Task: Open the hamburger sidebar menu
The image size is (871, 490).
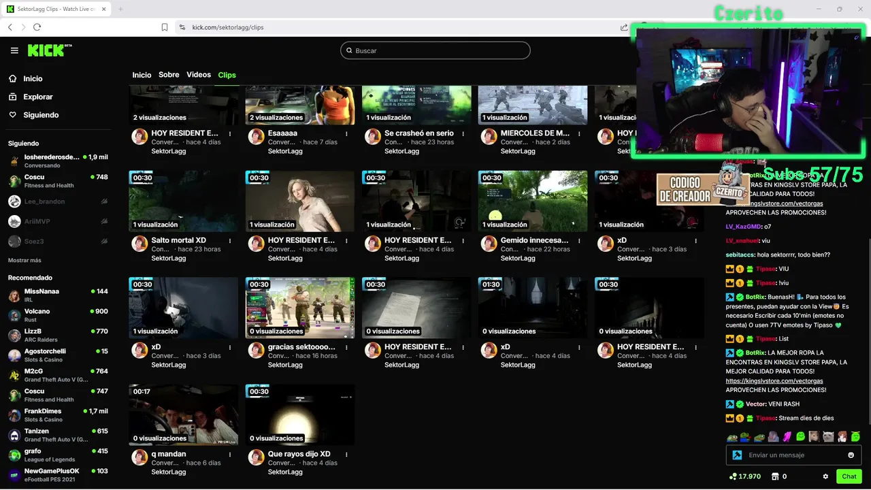Action: (x=14, y=50)
